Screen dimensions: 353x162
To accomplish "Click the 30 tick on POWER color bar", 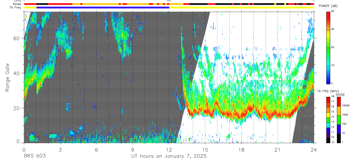I will pos(333,29).
